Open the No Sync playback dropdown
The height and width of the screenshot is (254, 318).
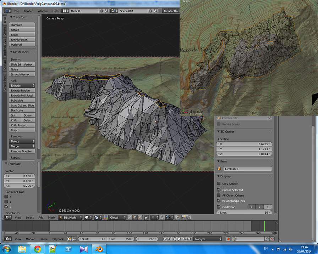pyautogui.click(x=208, y=239)
